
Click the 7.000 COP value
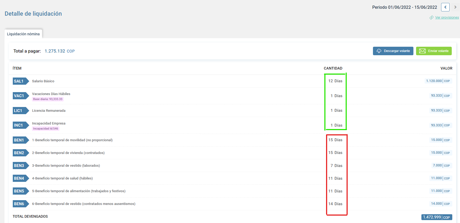[441, 165]
